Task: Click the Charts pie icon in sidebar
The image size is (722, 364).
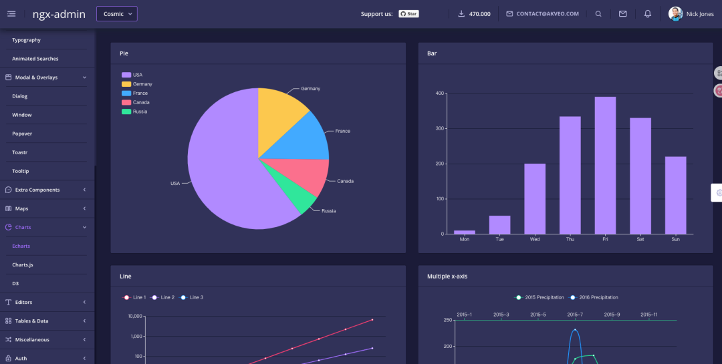Action: tap(8, 227)
